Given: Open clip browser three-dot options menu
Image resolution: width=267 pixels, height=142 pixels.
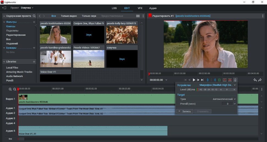Looking at the screenshot, I should click(143, 16).
